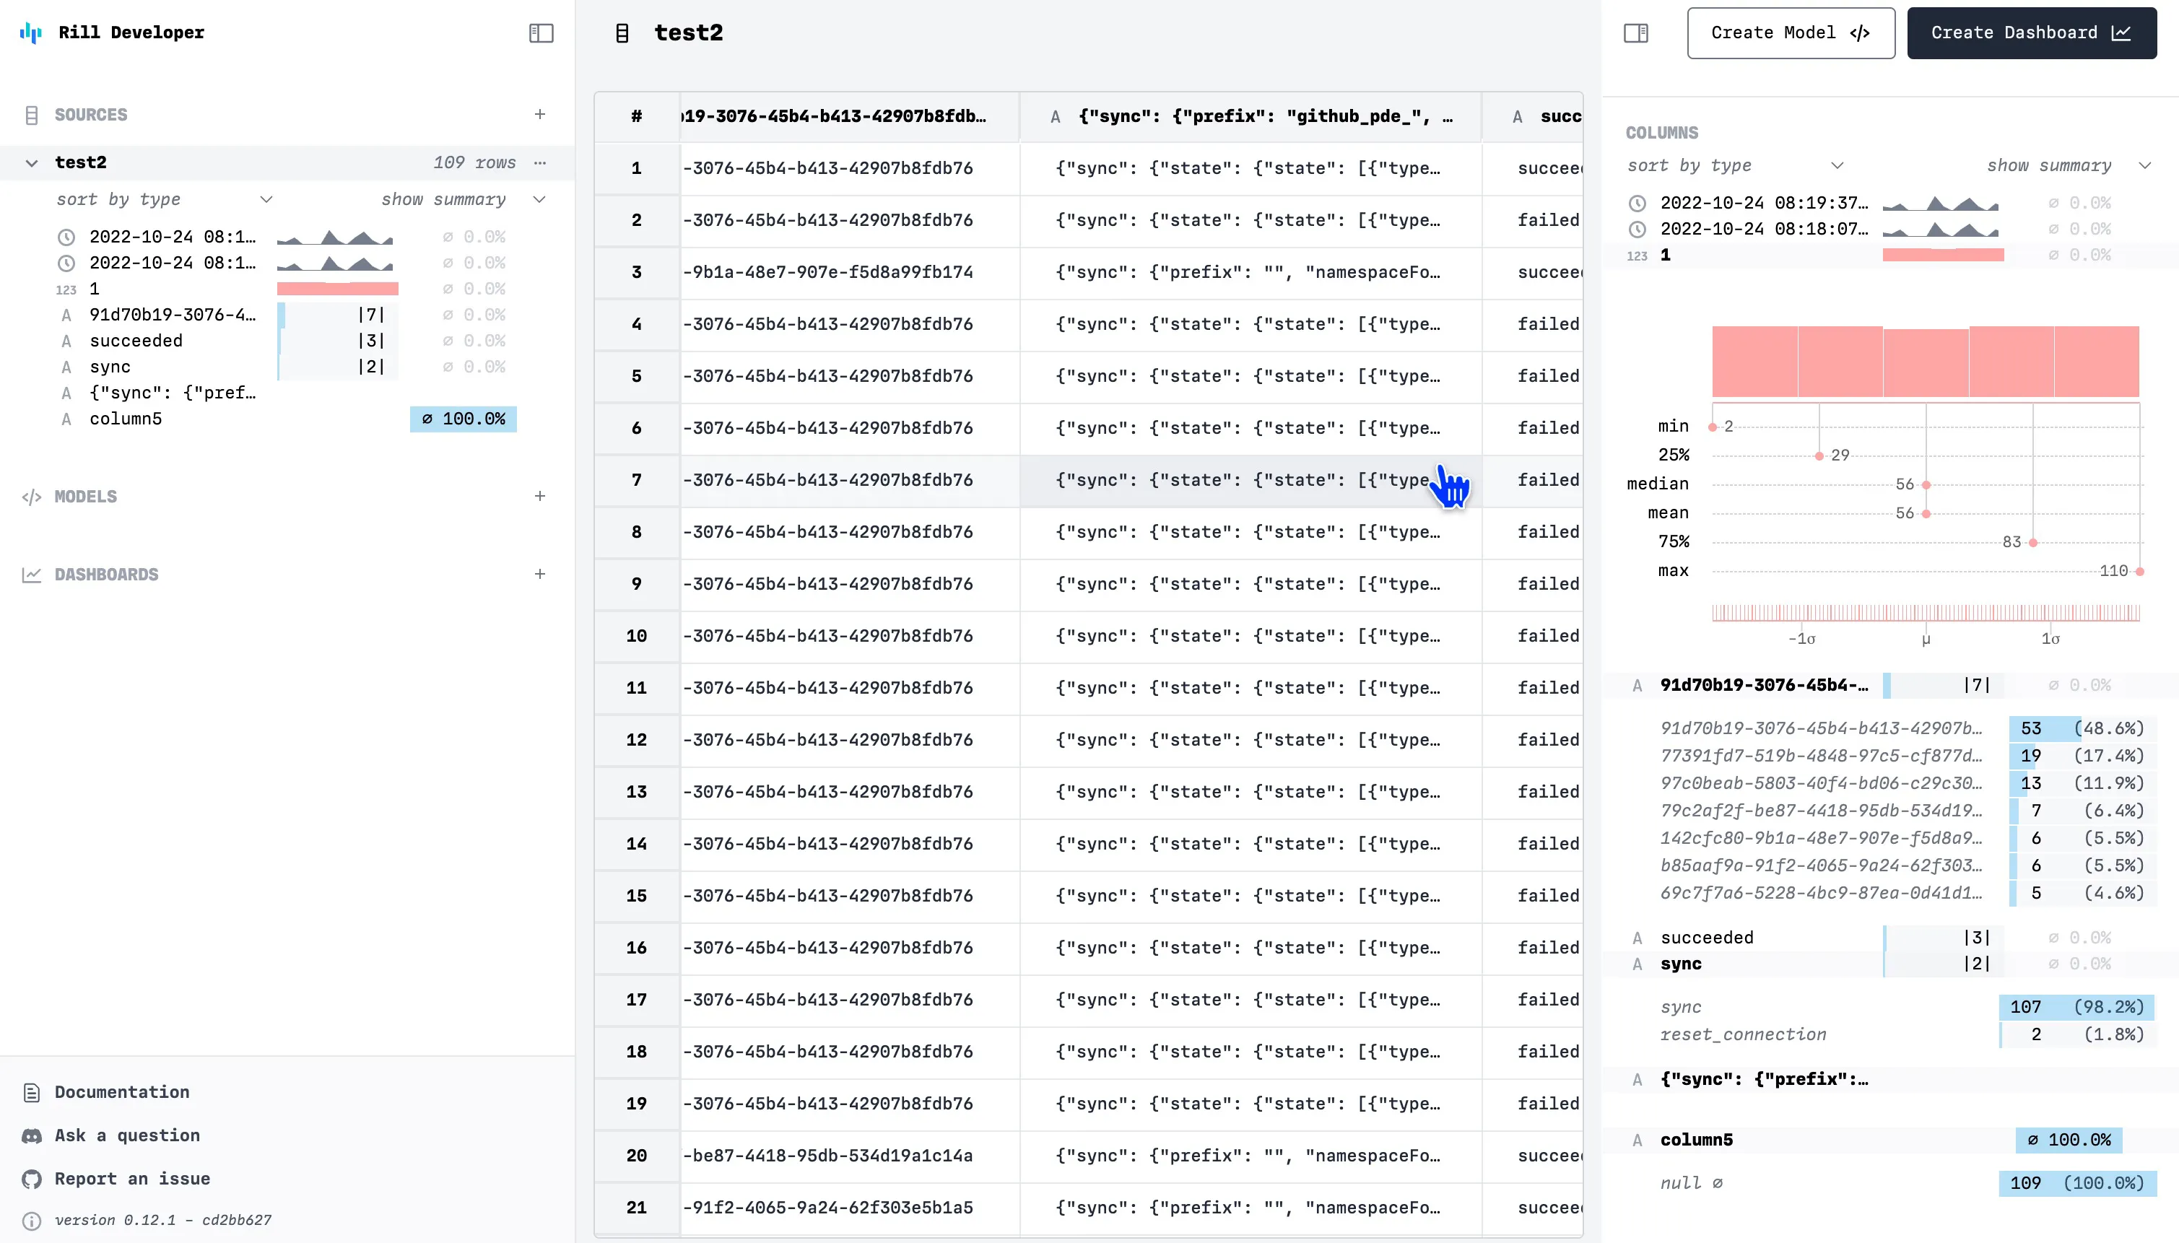The width and height of the screenshot is (2179, 1243).
Task: Toggle the right inspector panel icon
Action: click(x=1635, y=33)
